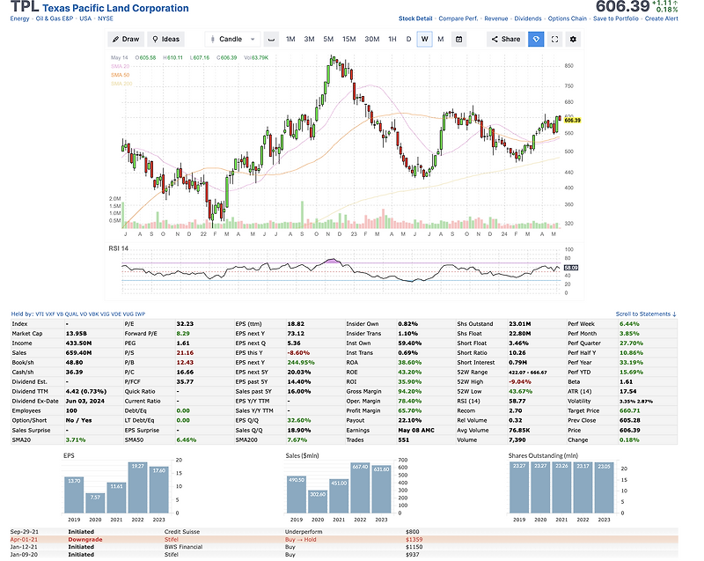Open chart settings gear icon
This screenshot has height=561, width=704.
tap(573, 39)
